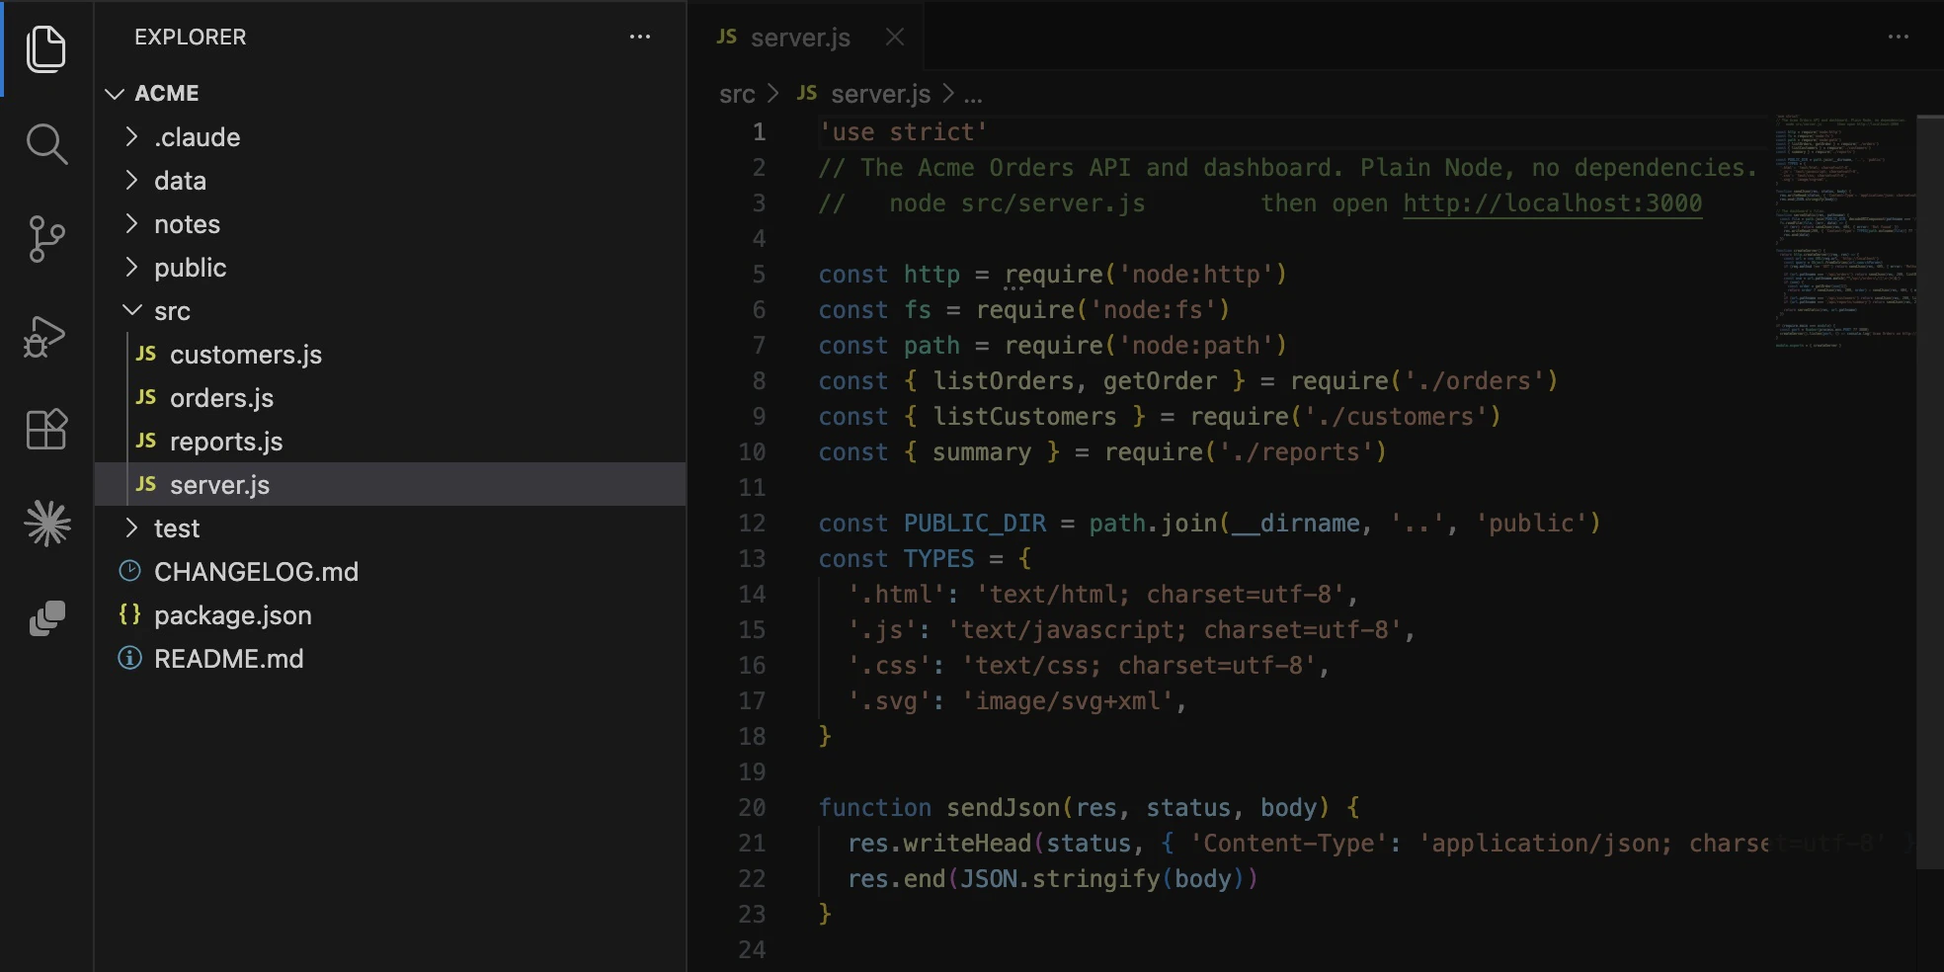Click JS icon next to customers.js
This screenshot has height=972, width=1944.
pyautogui.click(x=146, y=354)
